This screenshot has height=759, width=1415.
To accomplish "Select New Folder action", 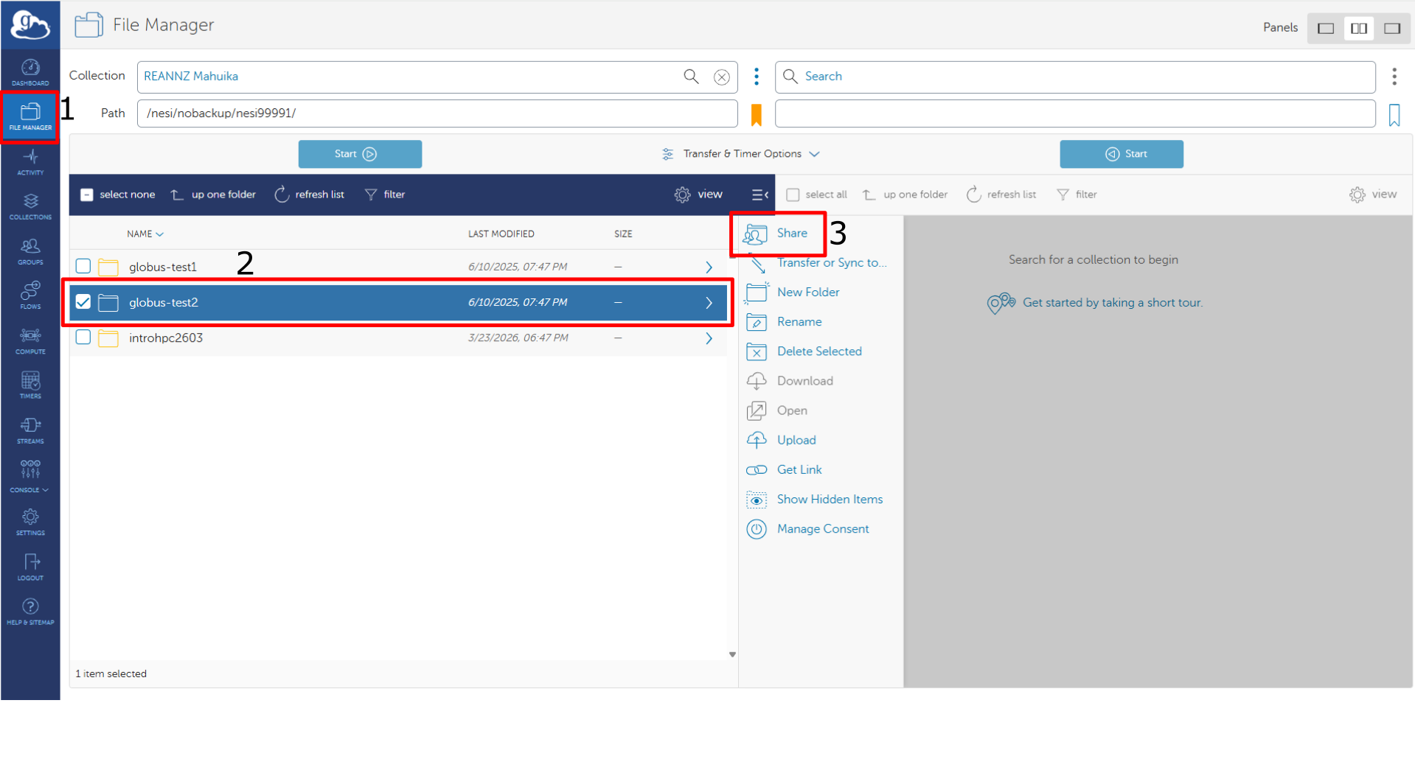I will (x=793, y=293).
